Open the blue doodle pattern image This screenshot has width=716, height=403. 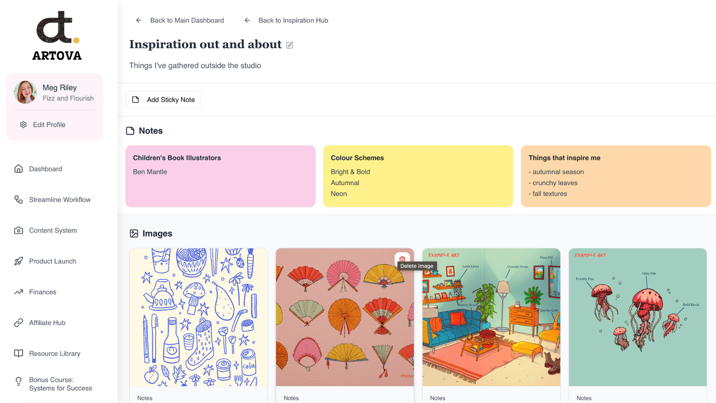(x=199, y=317)
